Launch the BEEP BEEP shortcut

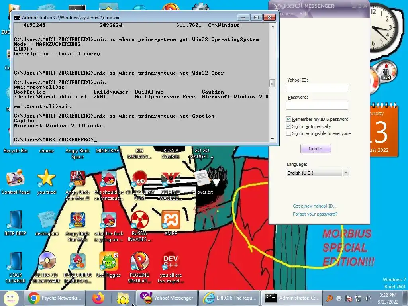16,222
